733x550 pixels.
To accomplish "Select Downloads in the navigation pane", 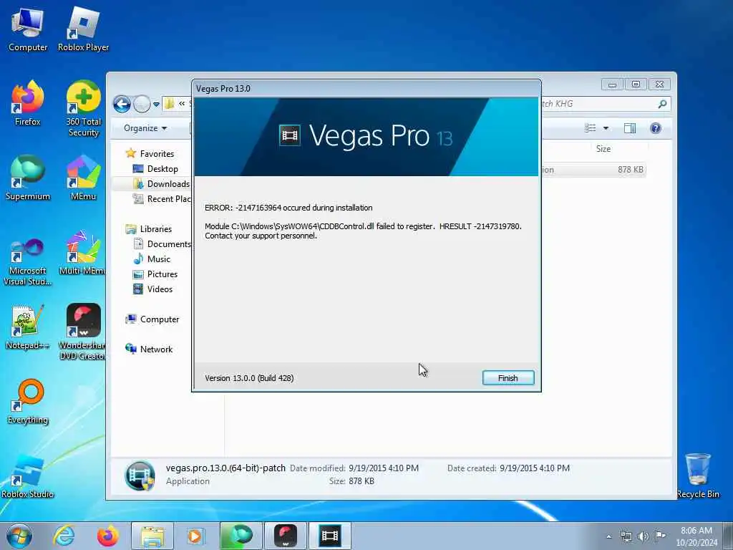I will tap(162, 184).
